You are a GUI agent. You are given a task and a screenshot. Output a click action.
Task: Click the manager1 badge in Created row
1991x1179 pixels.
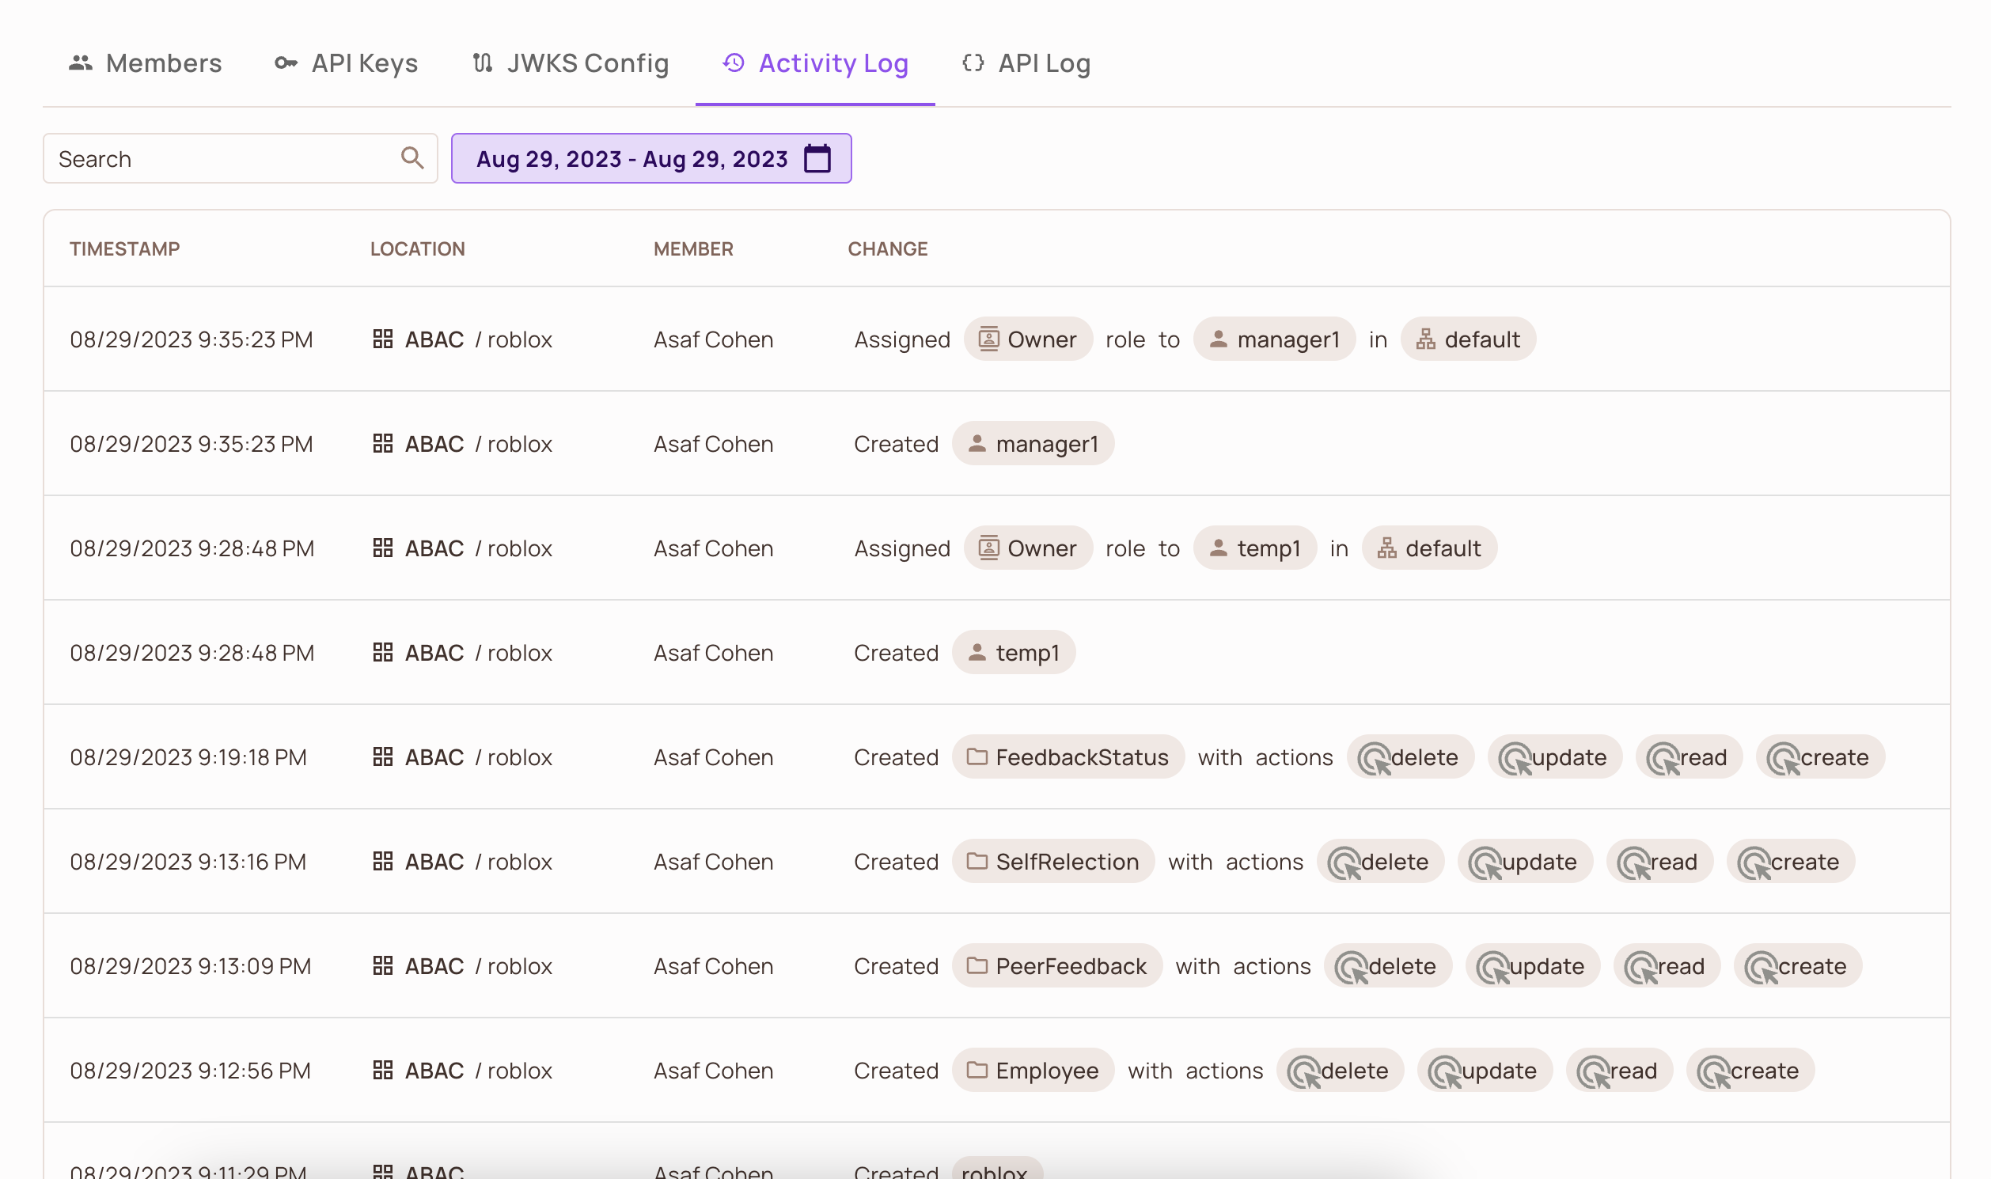1033,443
